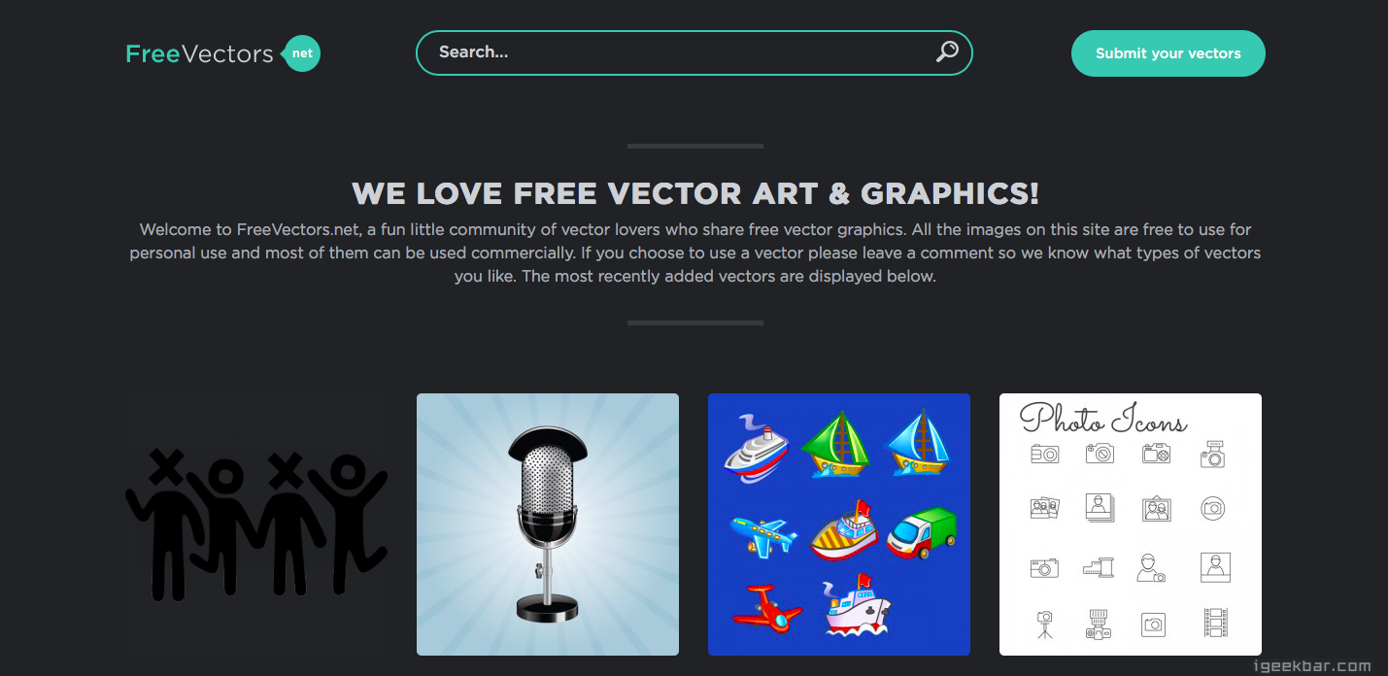Open the dancing stick figures vector thumbnail

point(256,524)
